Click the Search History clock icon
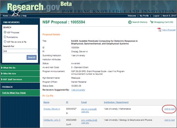 130,22
